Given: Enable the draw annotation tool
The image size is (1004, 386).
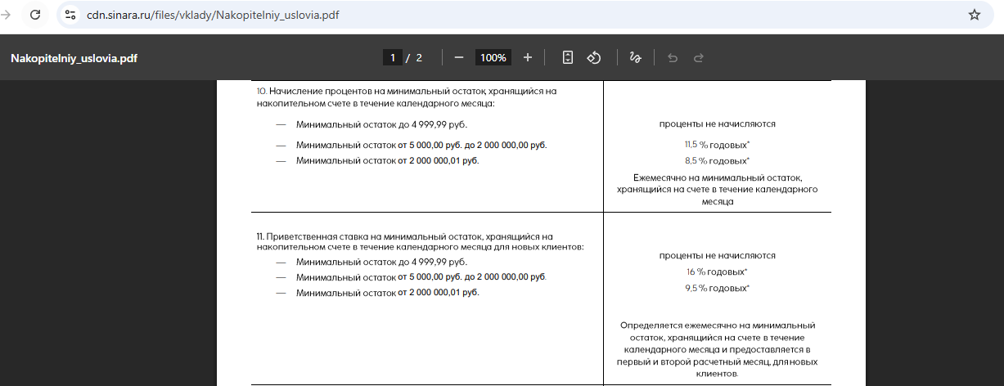Looking at the screenshot, I should (x=635, y=57).
